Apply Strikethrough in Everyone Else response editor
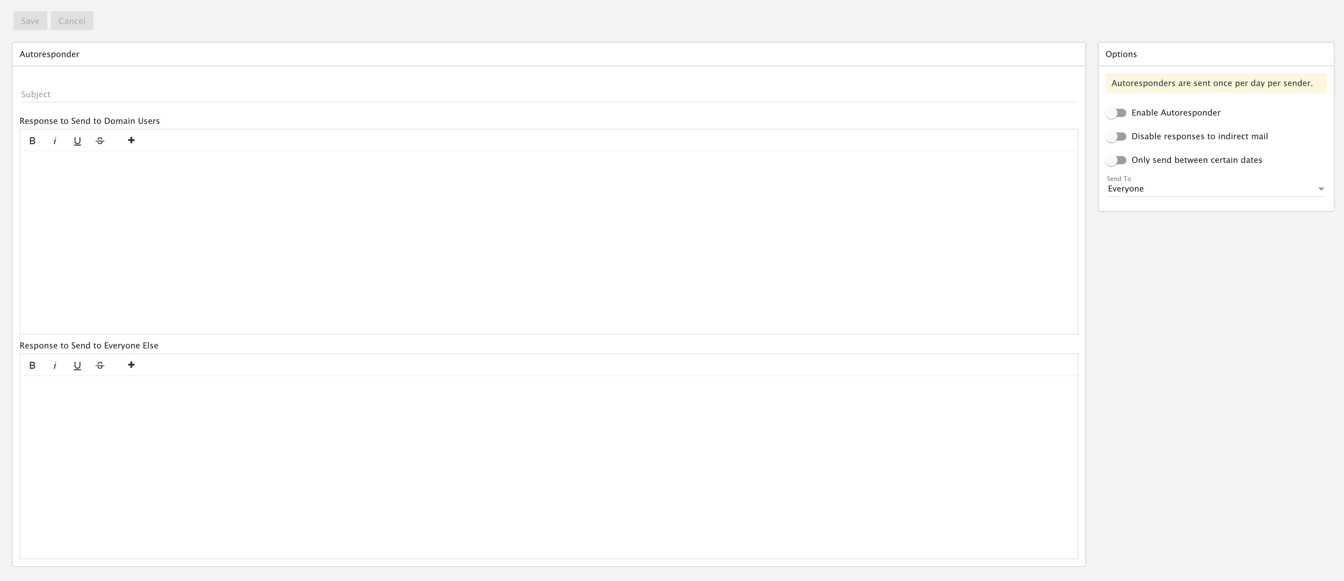 point(100,365)
